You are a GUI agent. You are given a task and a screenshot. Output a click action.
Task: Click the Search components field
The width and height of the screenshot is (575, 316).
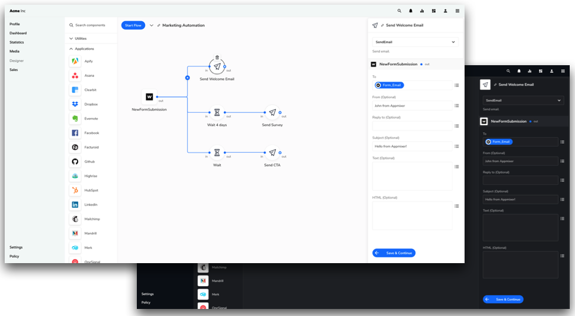tap(91, 25)
